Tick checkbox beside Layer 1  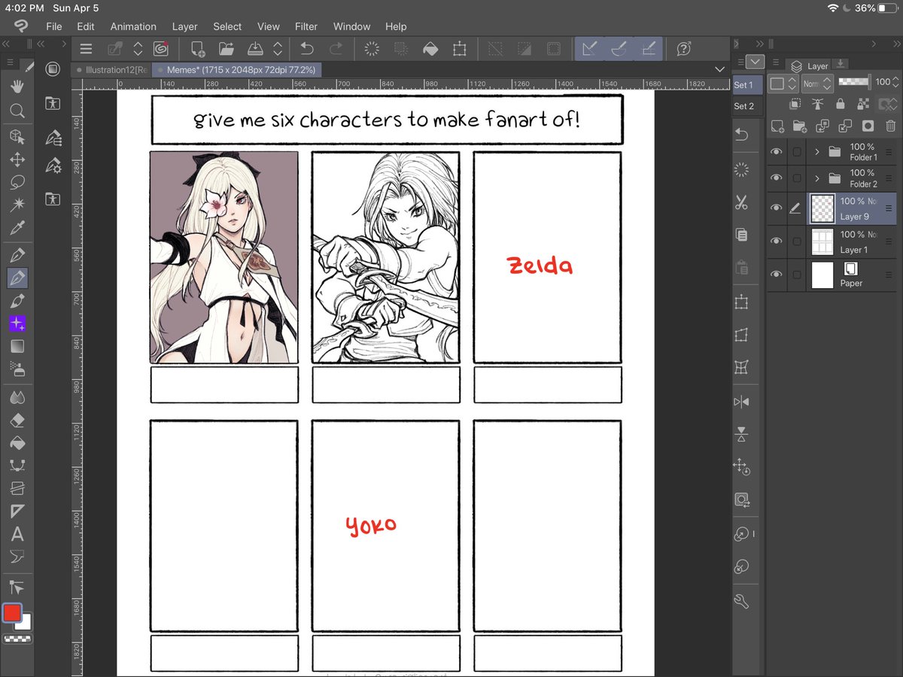(x=797, y=241)
